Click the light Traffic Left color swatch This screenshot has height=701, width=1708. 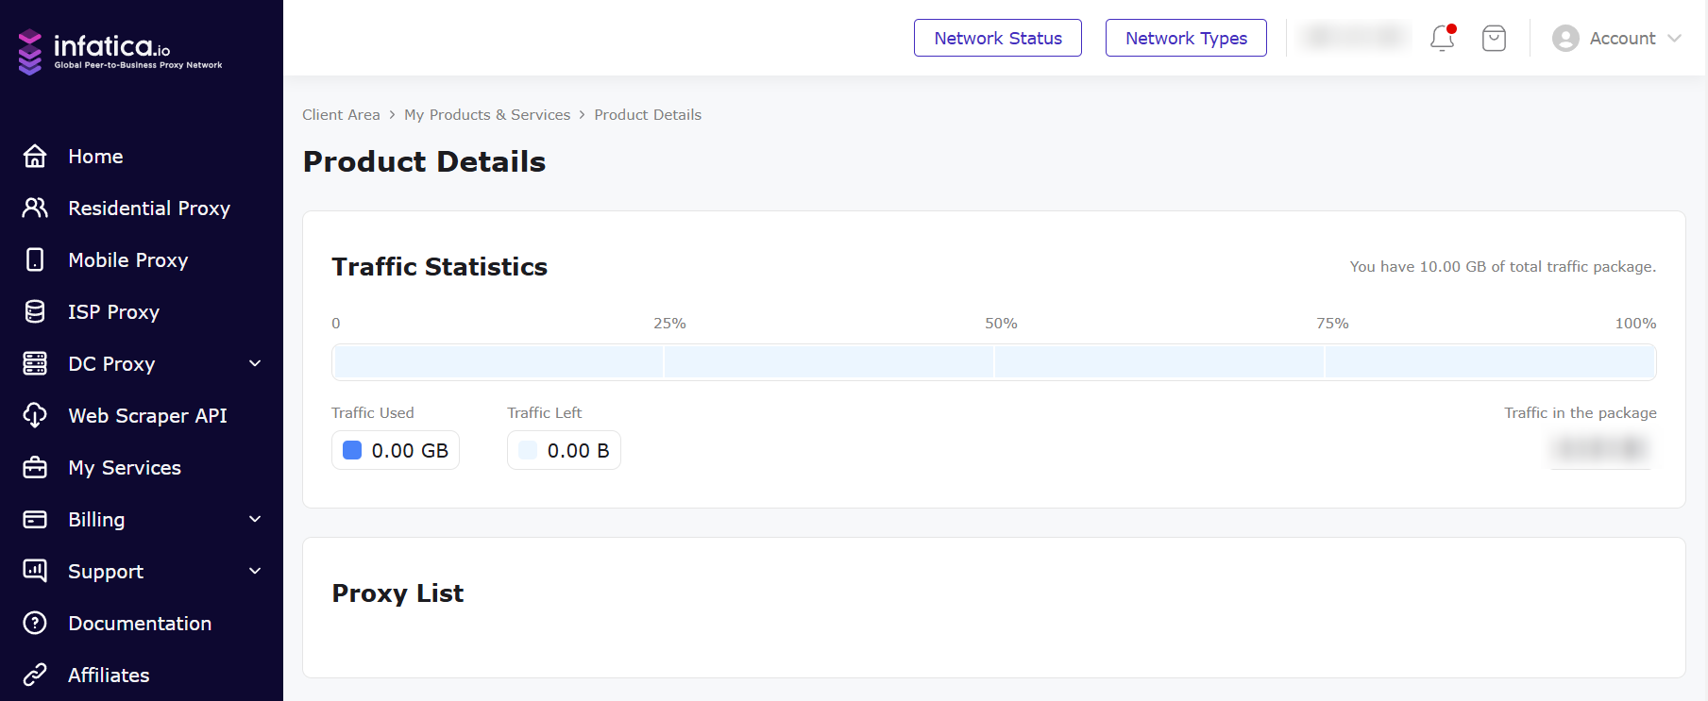coord(528,450)
